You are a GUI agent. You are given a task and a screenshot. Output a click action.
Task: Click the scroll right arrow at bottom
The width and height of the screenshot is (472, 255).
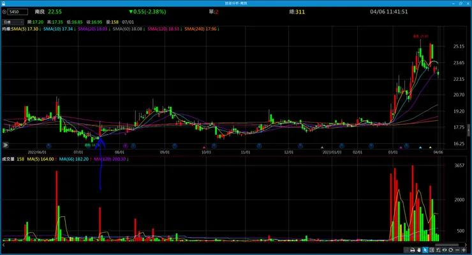click(466, 245)
